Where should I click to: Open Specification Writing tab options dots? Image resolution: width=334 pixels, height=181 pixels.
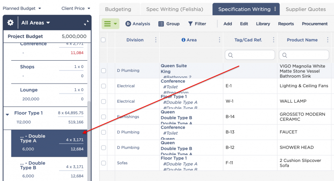click(275, 9)
